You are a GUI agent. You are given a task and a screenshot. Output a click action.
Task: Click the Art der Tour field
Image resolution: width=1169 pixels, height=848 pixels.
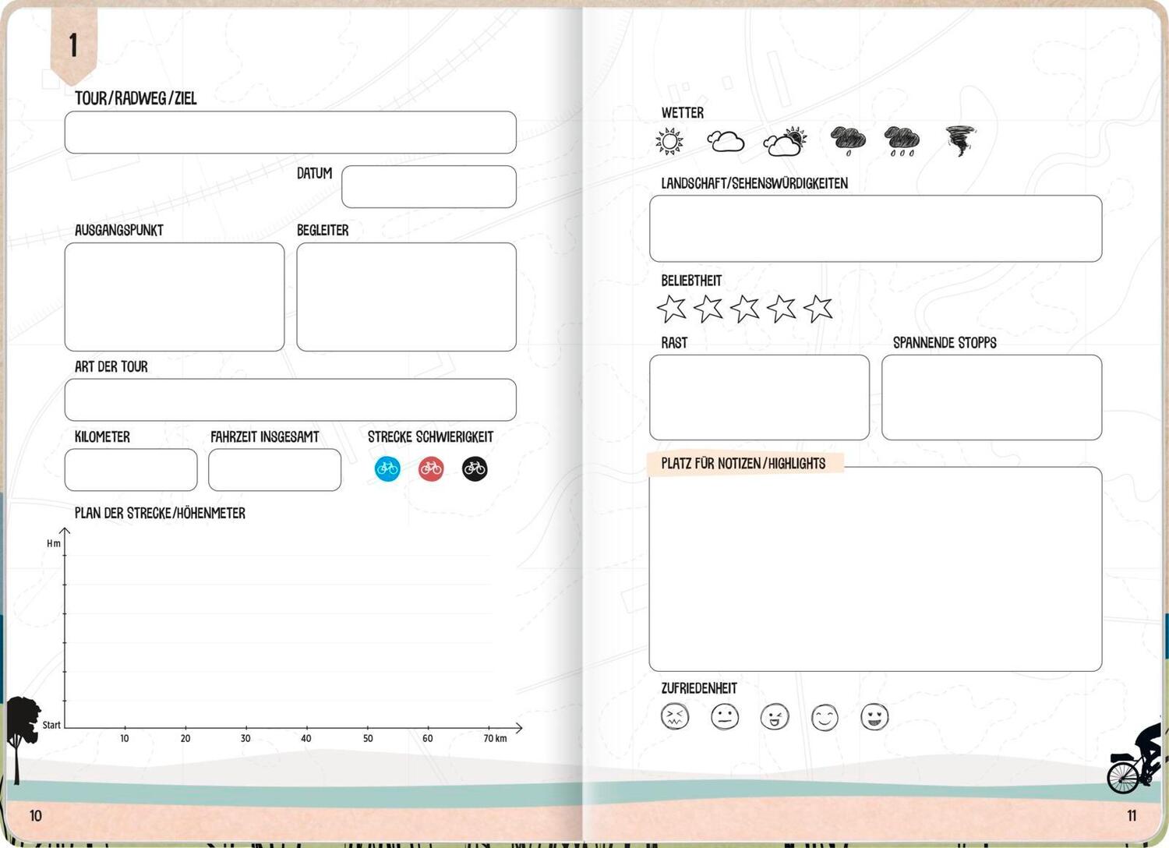(291, 400)
